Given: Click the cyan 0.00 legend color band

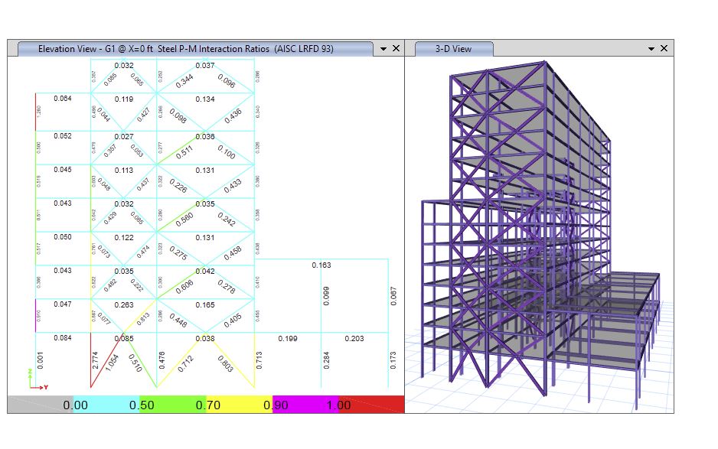Looking at the screenshot, I should coord(106,405).
